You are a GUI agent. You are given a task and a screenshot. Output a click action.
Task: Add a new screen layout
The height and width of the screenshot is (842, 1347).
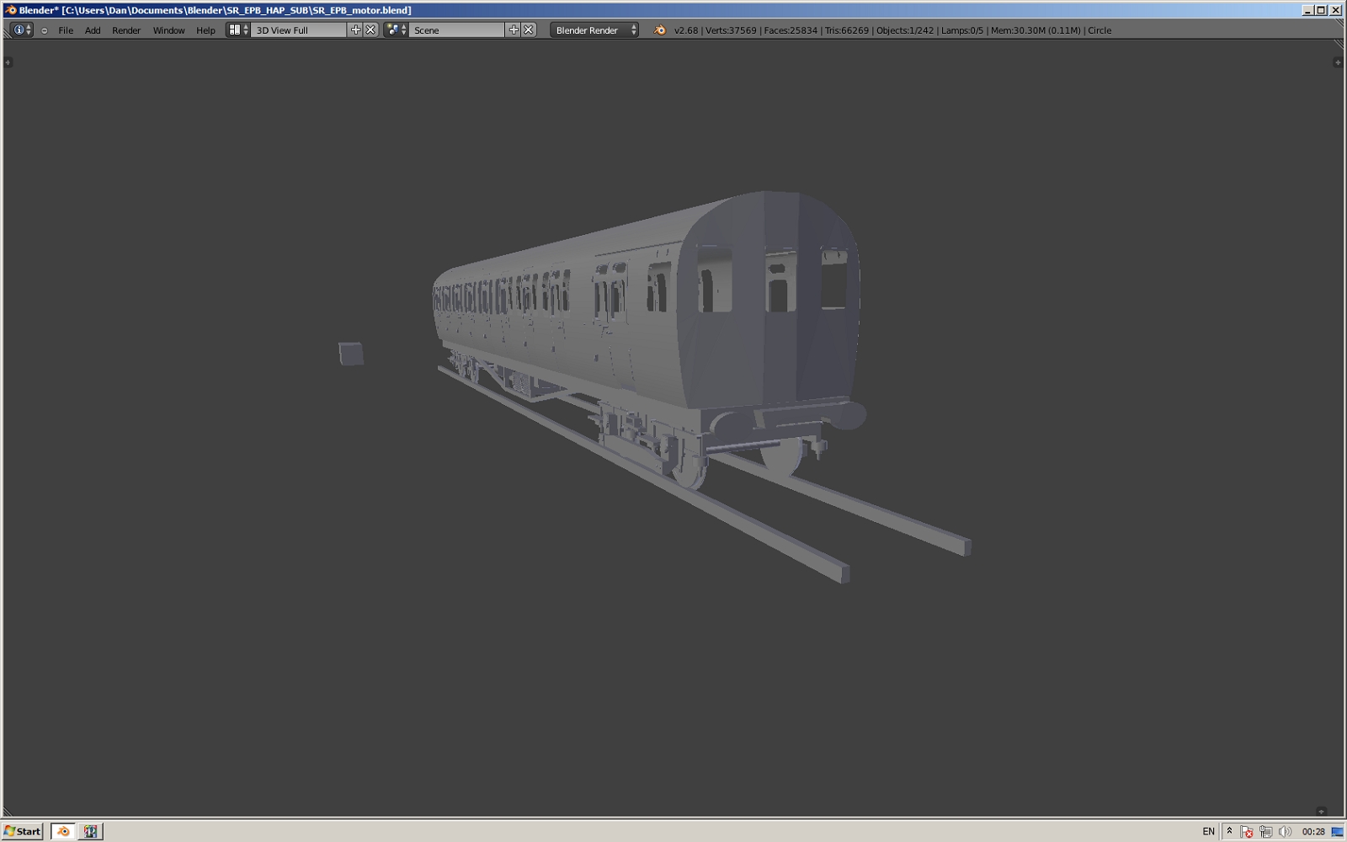click(x=355, y=30)
